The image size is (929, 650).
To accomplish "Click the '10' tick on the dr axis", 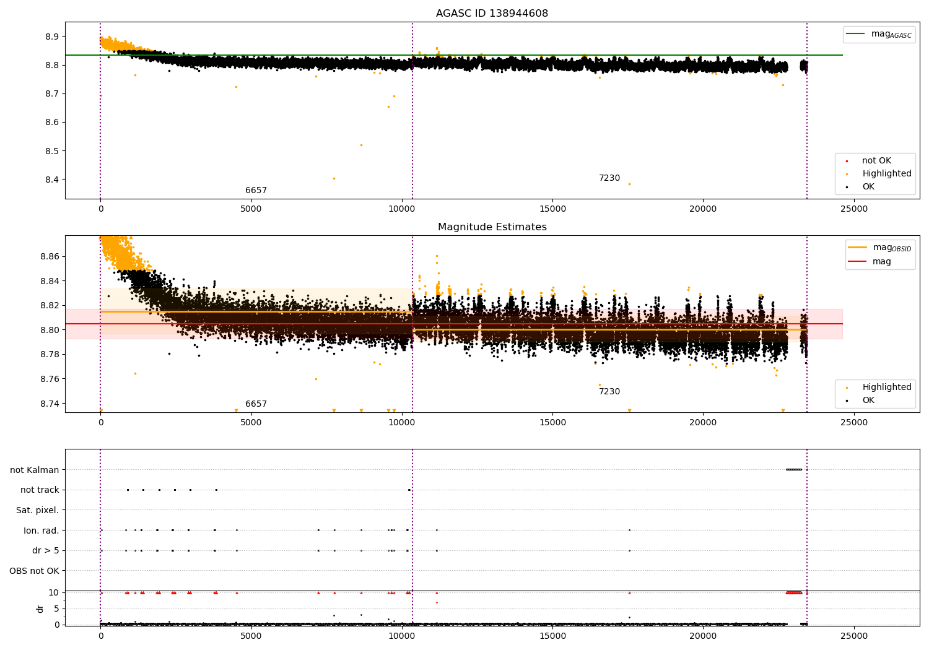I will [x=53, y=593].
